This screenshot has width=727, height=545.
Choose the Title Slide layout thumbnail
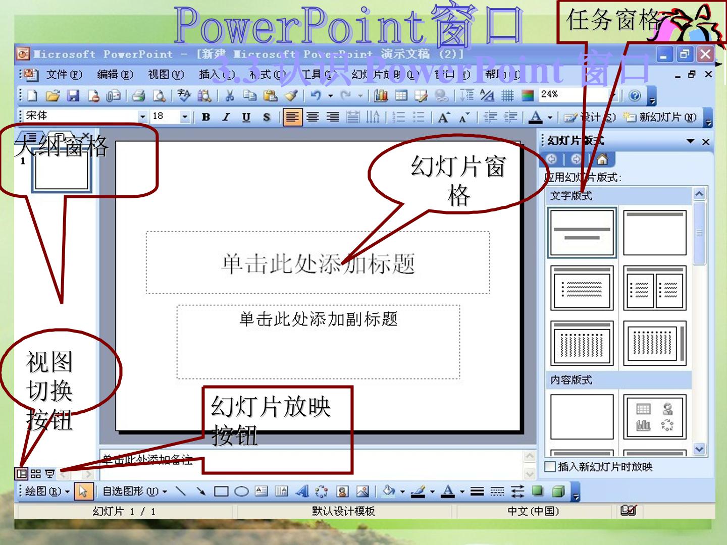click(x=582, y=233)
